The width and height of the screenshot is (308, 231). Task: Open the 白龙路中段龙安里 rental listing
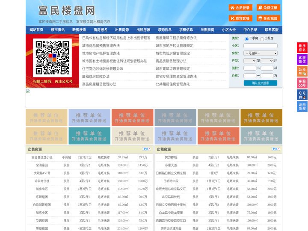pyautogui.click(x=171, y=213)
